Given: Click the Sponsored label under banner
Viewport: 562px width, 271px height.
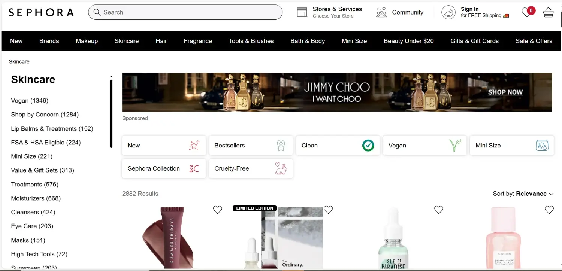Looking at the screenshot, I should 135,118.
